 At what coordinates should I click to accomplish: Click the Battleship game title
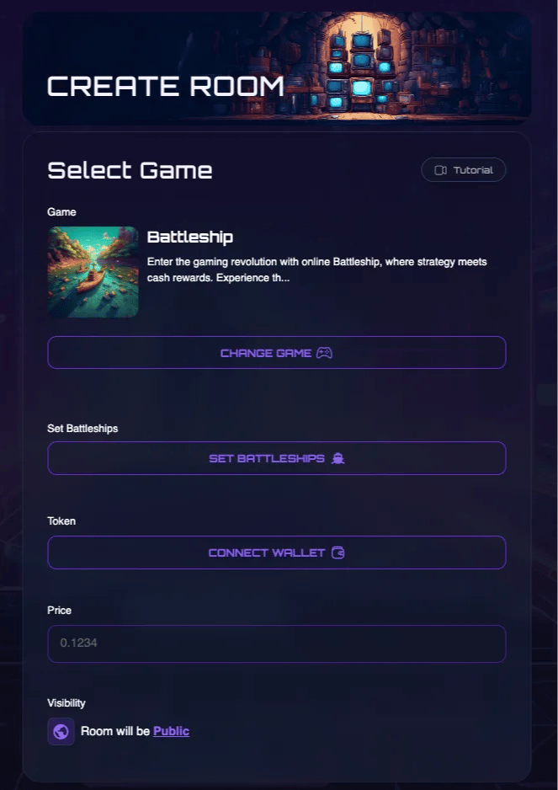(190, 237)
